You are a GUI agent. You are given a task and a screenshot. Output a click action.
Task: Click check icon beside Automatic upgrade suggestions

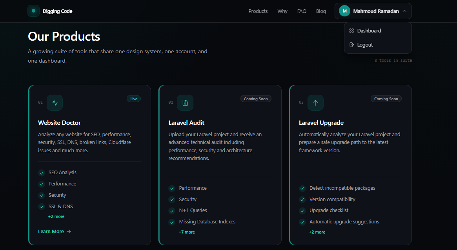302,222
